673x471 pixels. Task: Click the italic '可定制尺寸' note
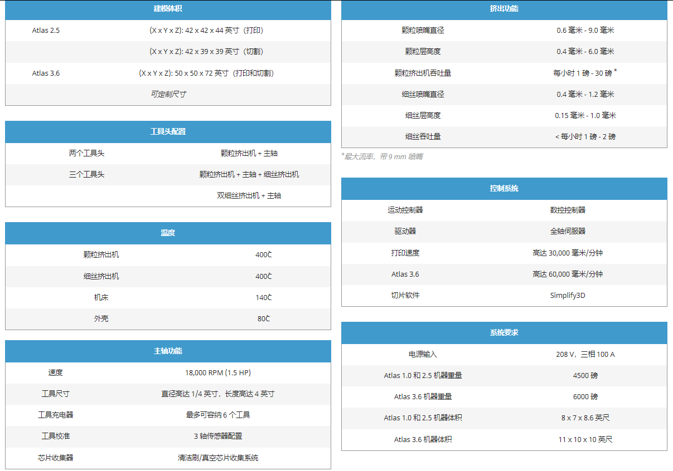tap(168, 95)
